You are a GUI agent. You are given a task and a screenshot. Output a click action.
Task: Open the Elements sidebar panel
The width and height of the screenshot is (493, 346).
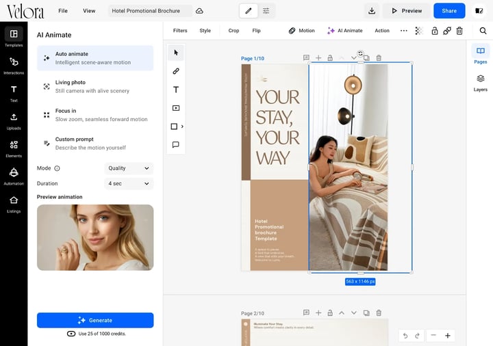tap(14, 148)
